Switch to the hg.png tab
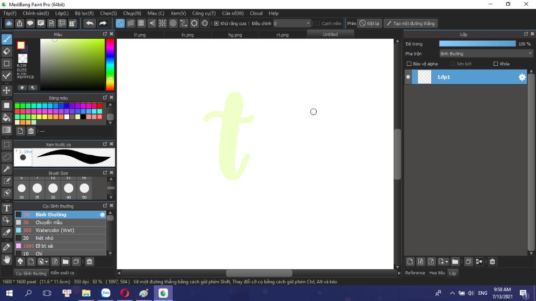The width and height of the screenshot is (536, 301). point(235,35)
